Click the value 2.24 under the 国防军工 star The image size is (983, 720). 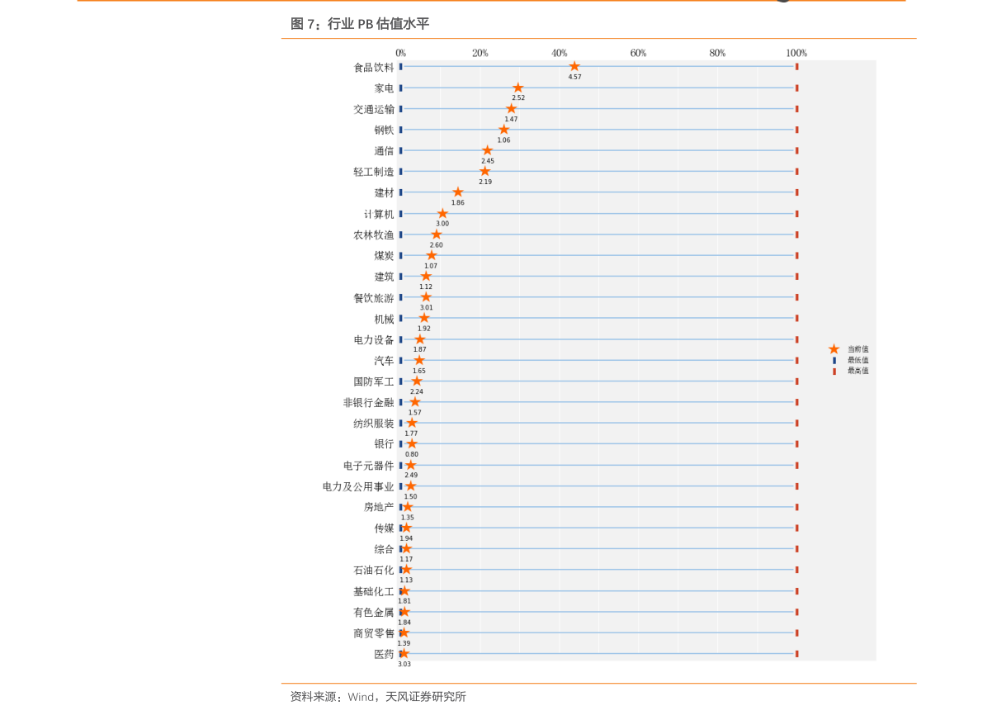[x=416, y=391]
